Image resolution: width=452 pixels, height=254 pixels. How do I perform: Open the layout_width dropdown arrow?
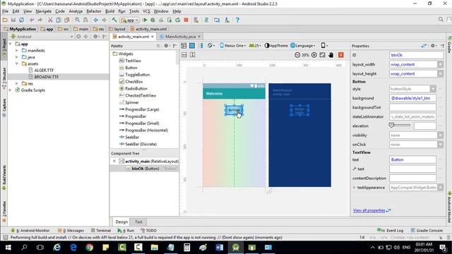click(x=440, y=64)
